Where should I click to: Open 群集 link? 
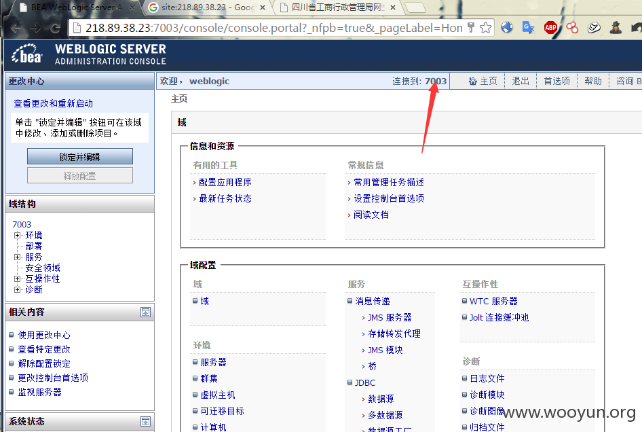[x=209, y=379]
